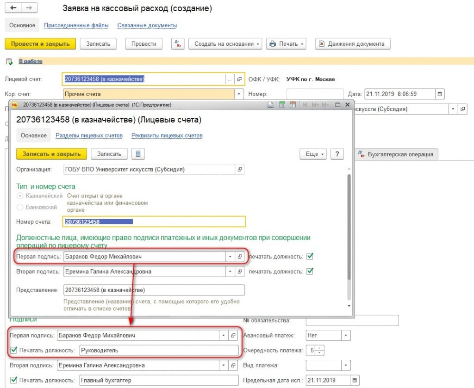Image resolution: width=474 pixels, height=388 pixels.
Task: Click Провести и закрыть button
Action: pyautogui.click(x=40, y=44)
